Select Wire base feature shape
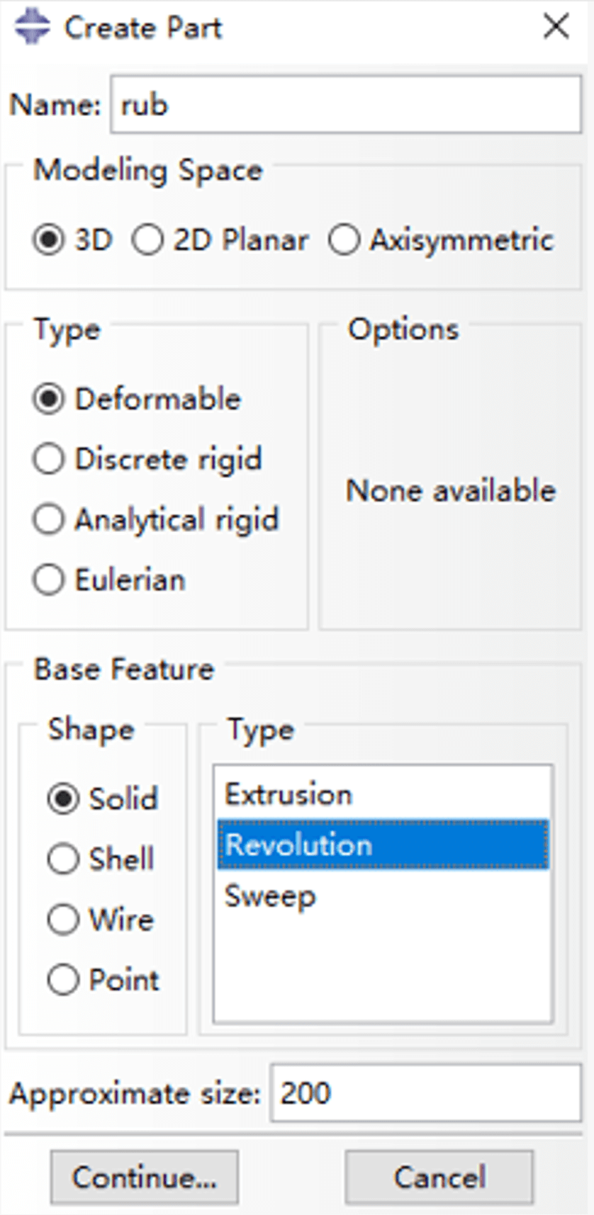594x1215 pixels. pyautogui.click(x=63, y=920)
